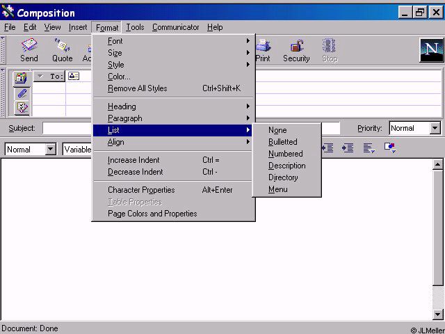Open Page Colors and Properties
The height and width of the screenshot is (334, 445).
click(x=174, y=214)
